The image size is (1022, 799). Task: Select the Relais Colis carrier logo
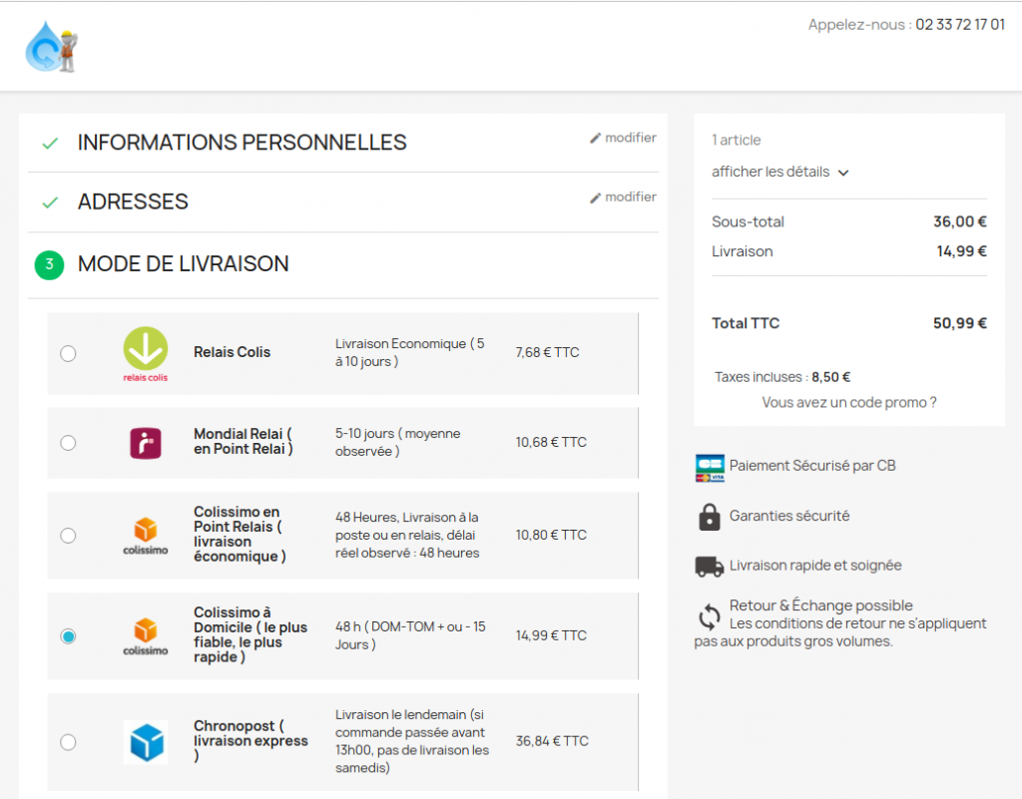click(x=145, y=351)
